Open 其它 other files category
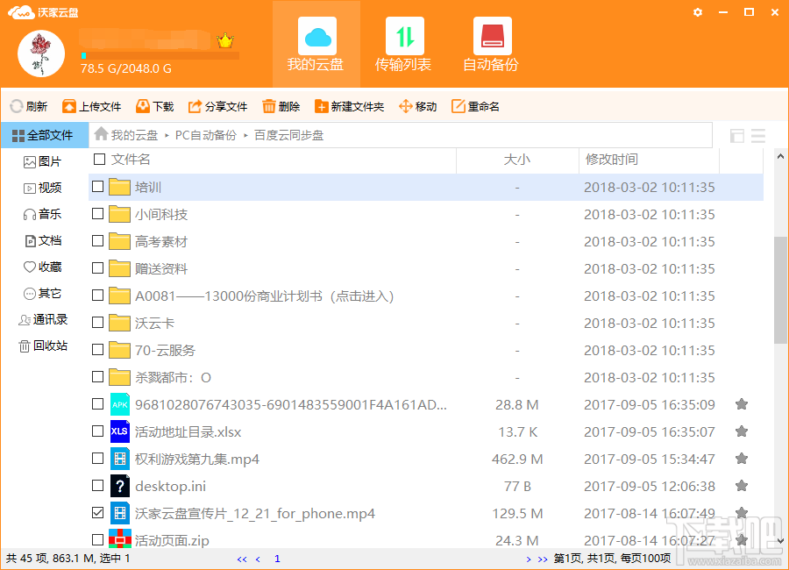The height and width of the screenshot is (570, 789). click(42, 293)
